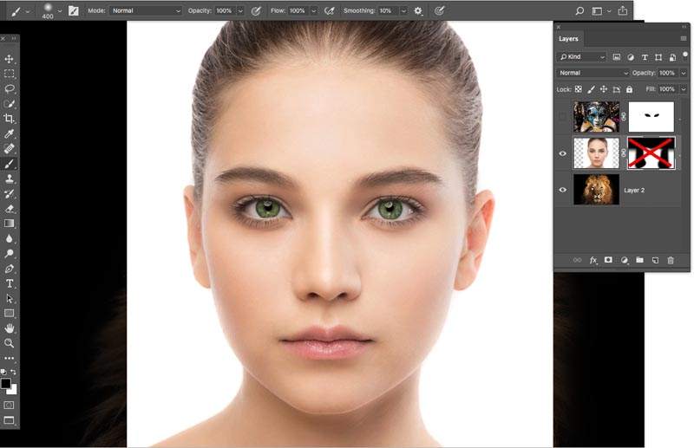The image size is (694, 448).
Task: Open the Flow slider dropdown
Action: (313, 10)
